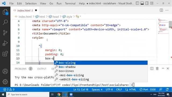Click UTF-8 encoding selector
Screen dimensions: 172x97
point(109,89)
